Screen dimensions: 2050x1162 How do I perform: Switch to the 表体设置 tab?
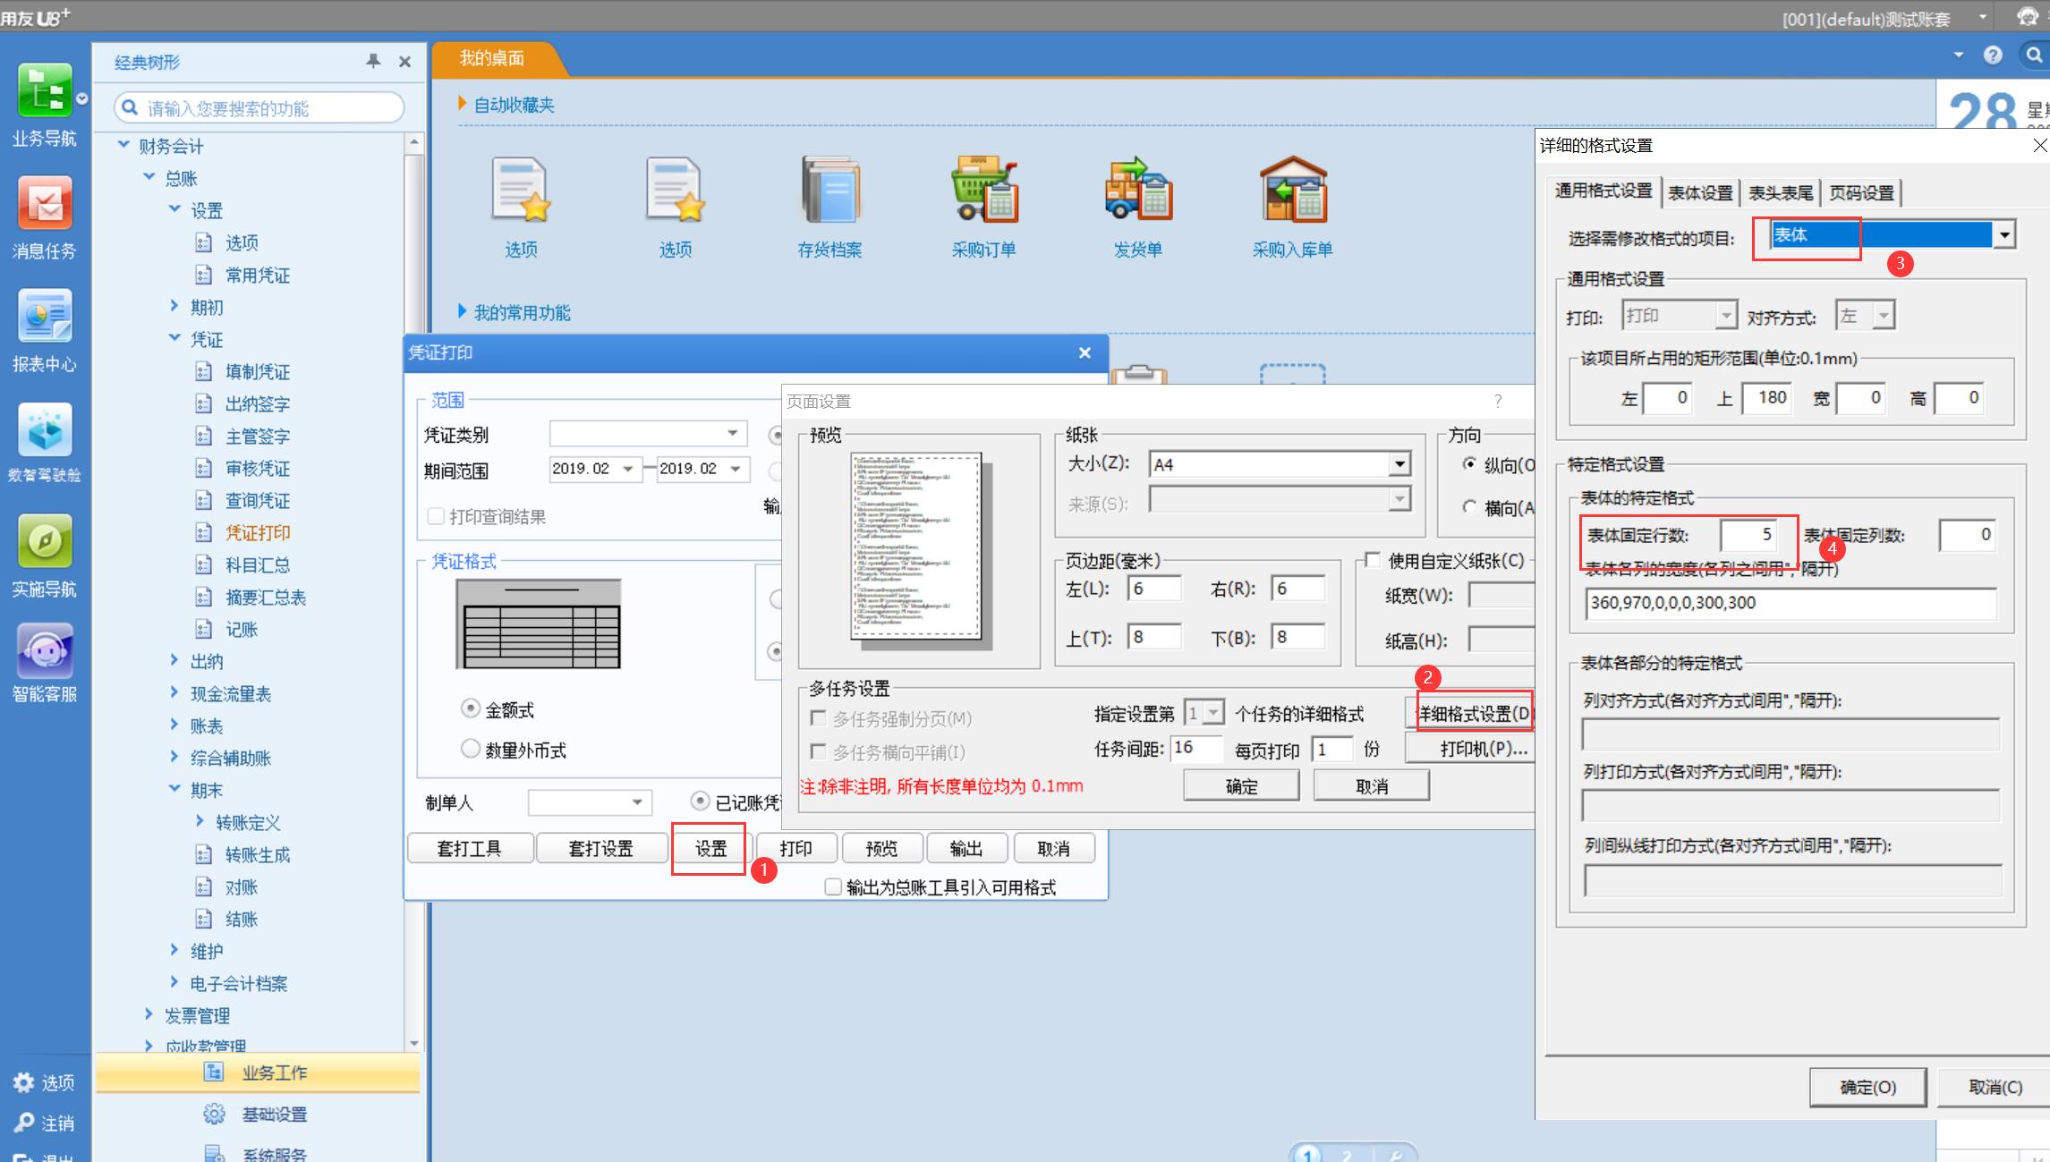click(1700, 192)
